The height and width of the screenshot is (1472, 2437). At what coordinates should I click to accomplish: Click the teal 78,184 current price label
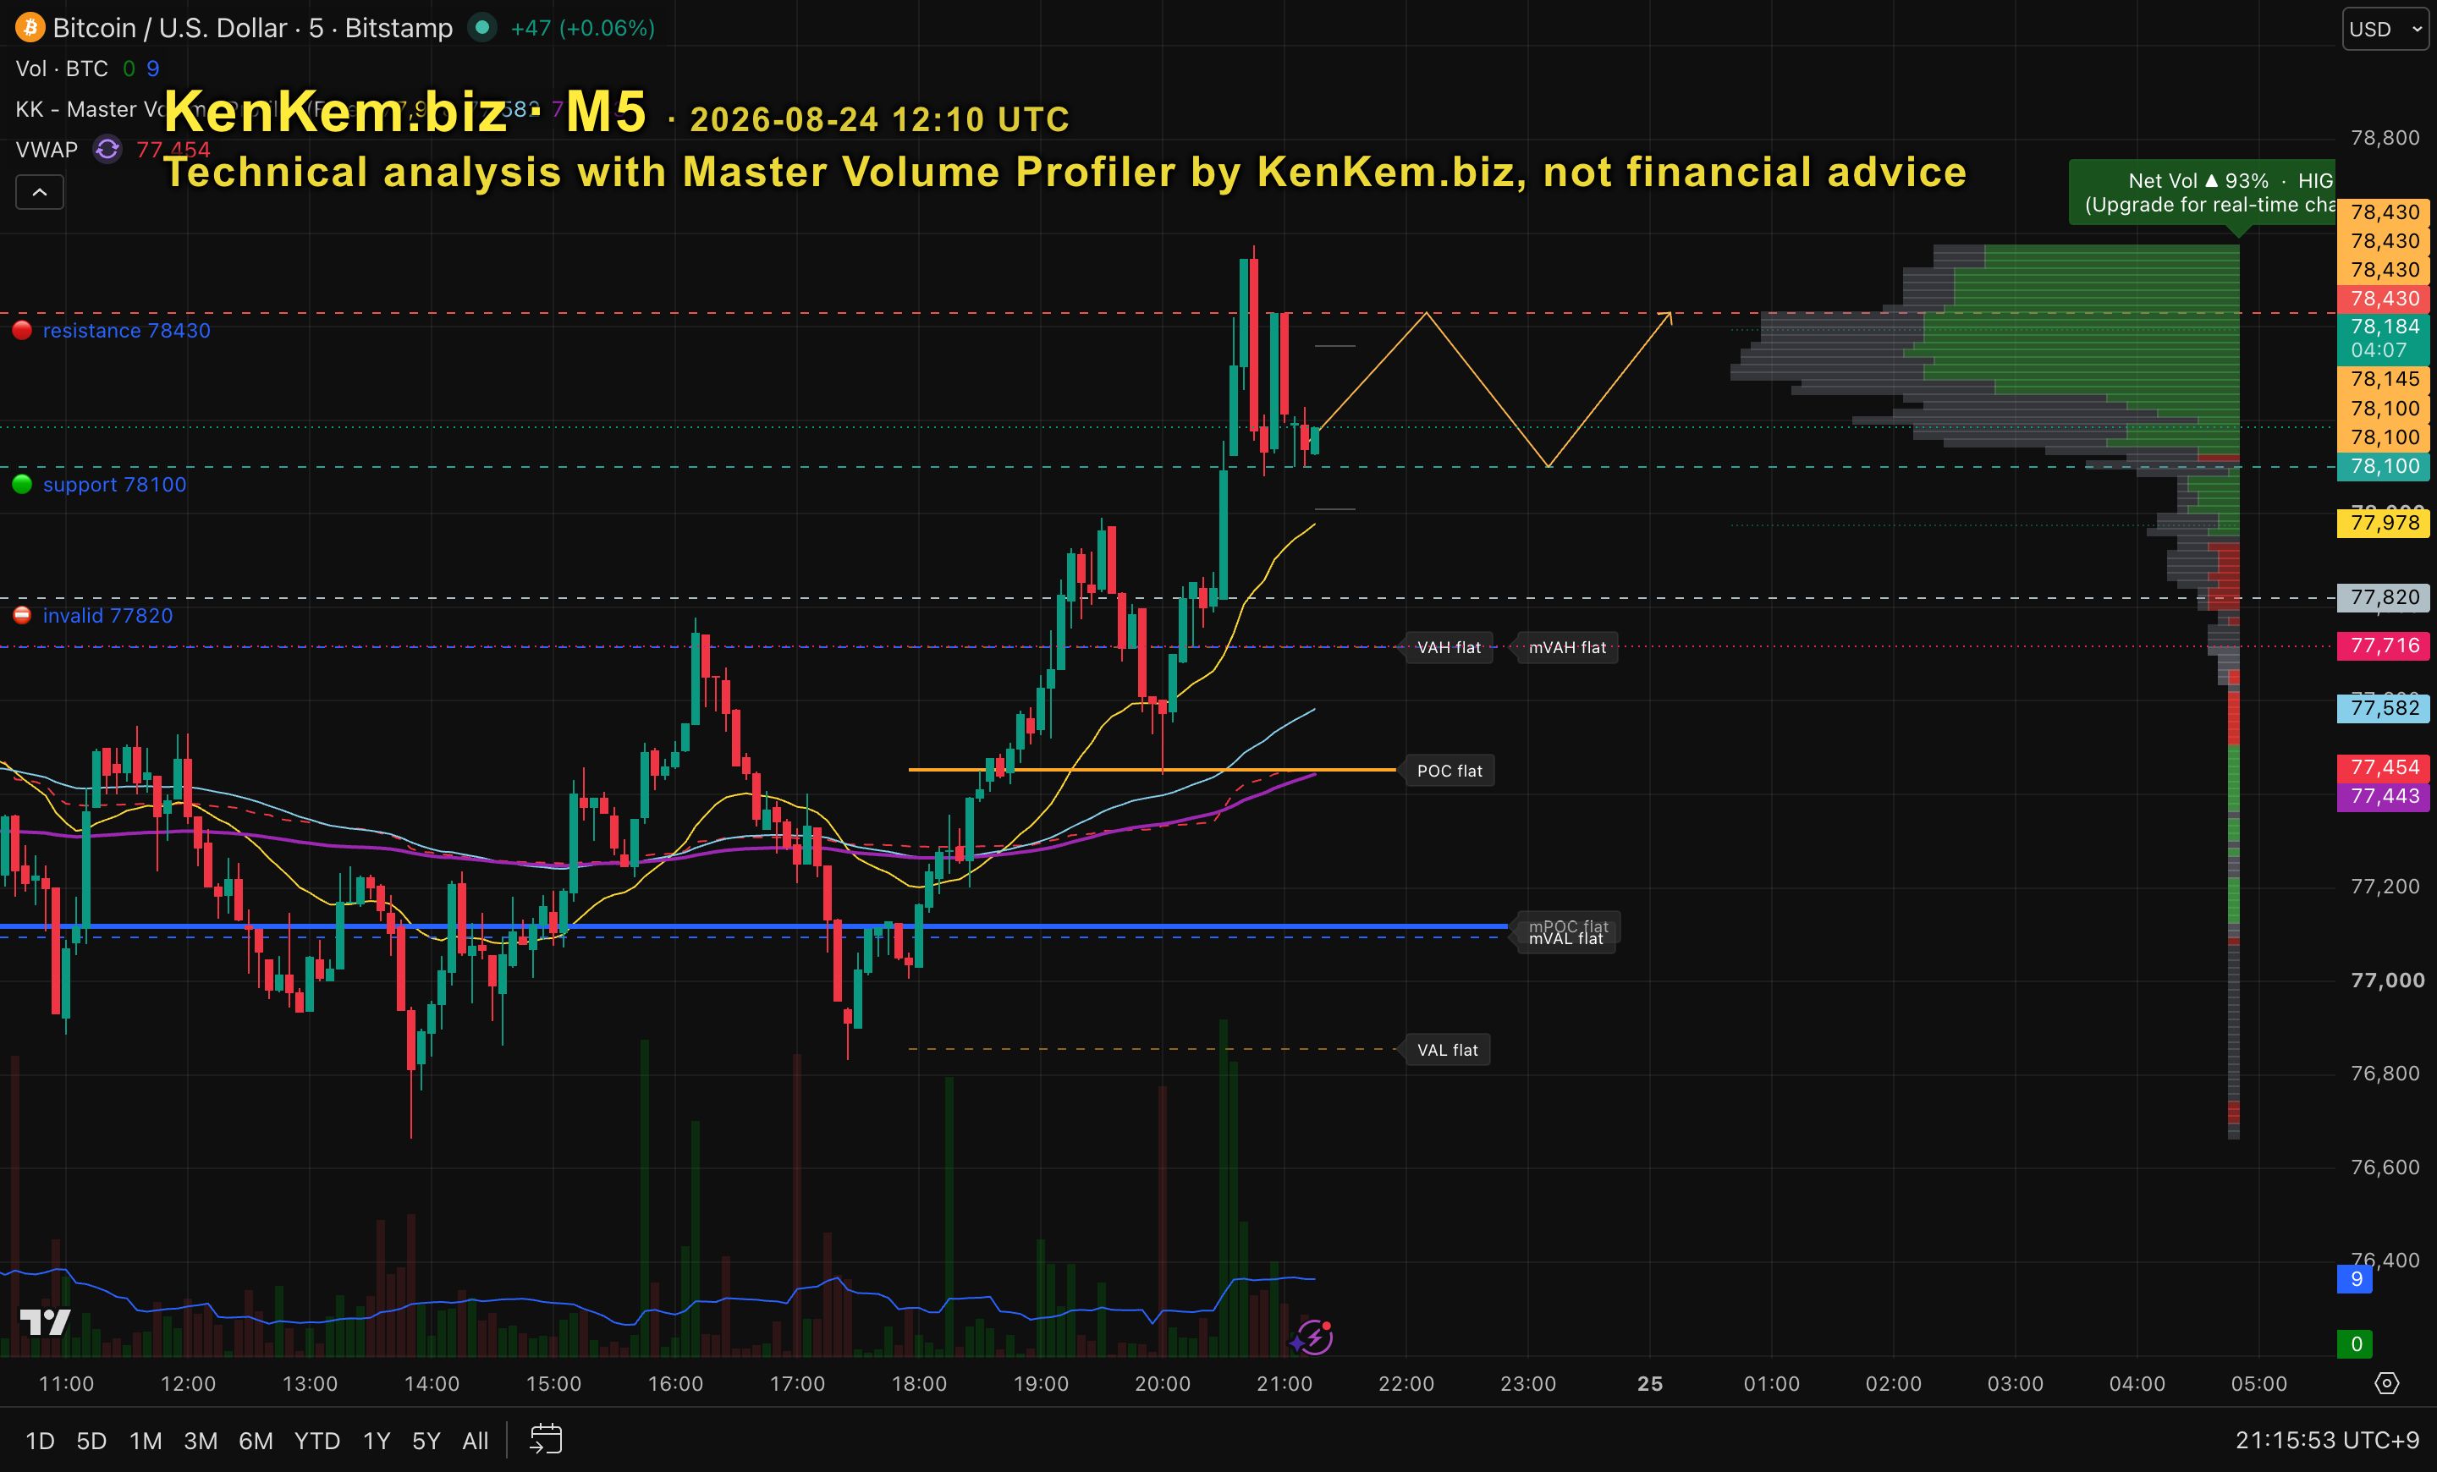point(2384,338)
